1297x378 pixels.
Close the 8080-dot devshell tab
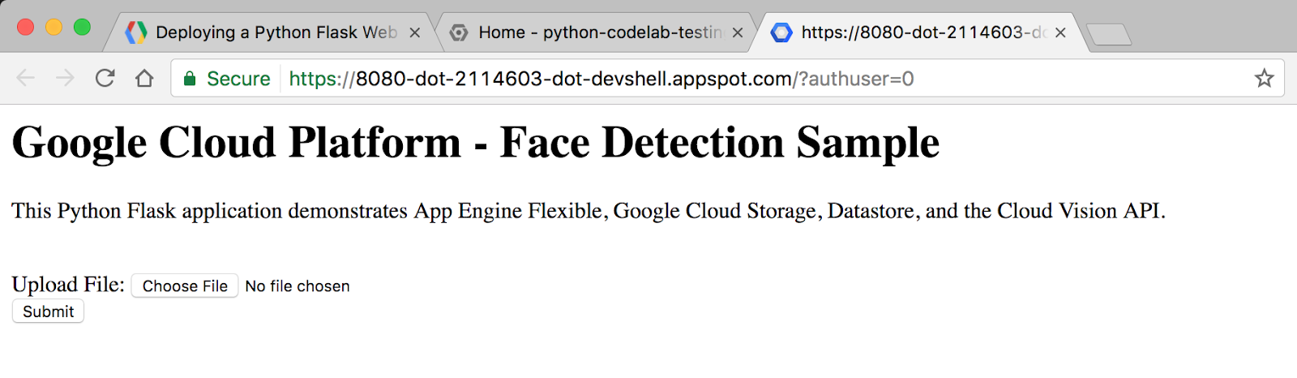coord(1060,32)
